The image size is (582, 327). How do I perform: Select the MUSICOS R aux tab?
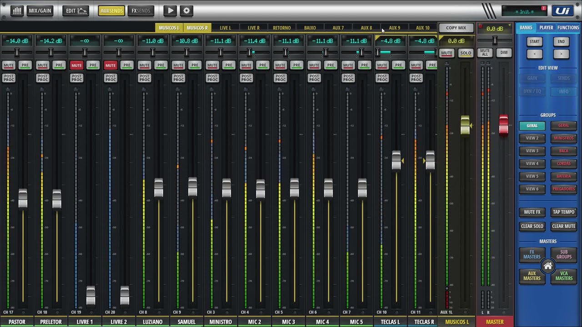click(x=197, y=28)
